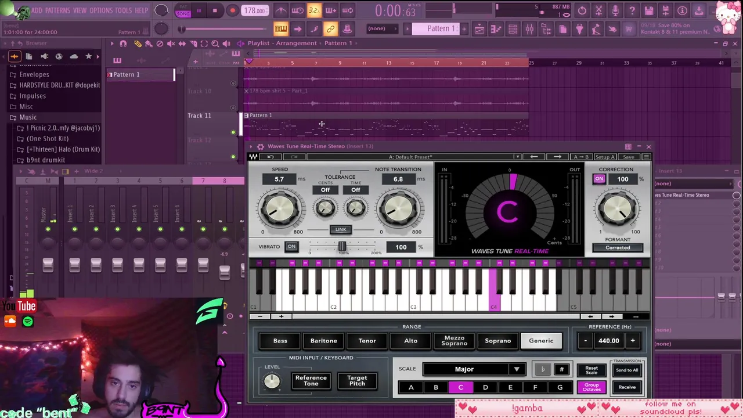This screenshot has width=743, height=418.
Task: Select the Bass range button
Action: (x=280, y=341)
